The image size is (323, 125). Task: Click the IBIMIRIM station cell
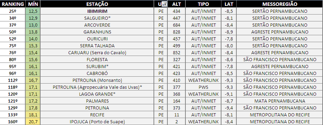(97, 11)
